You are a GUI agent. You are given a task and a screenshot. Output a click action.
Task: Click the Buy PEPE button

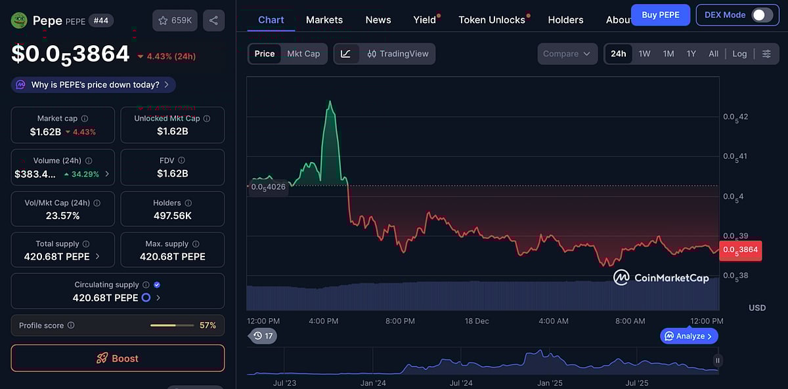pos(661,14)
